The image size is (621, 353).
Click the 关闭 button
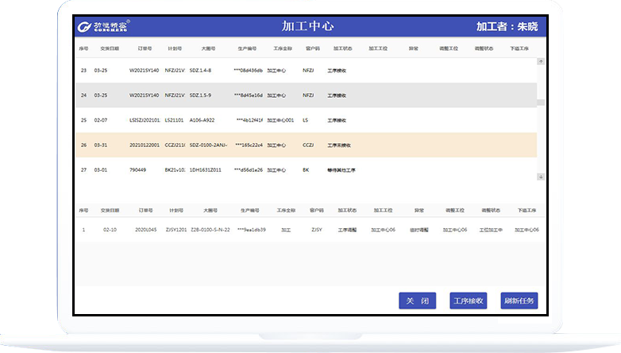(x=417, y=301)
